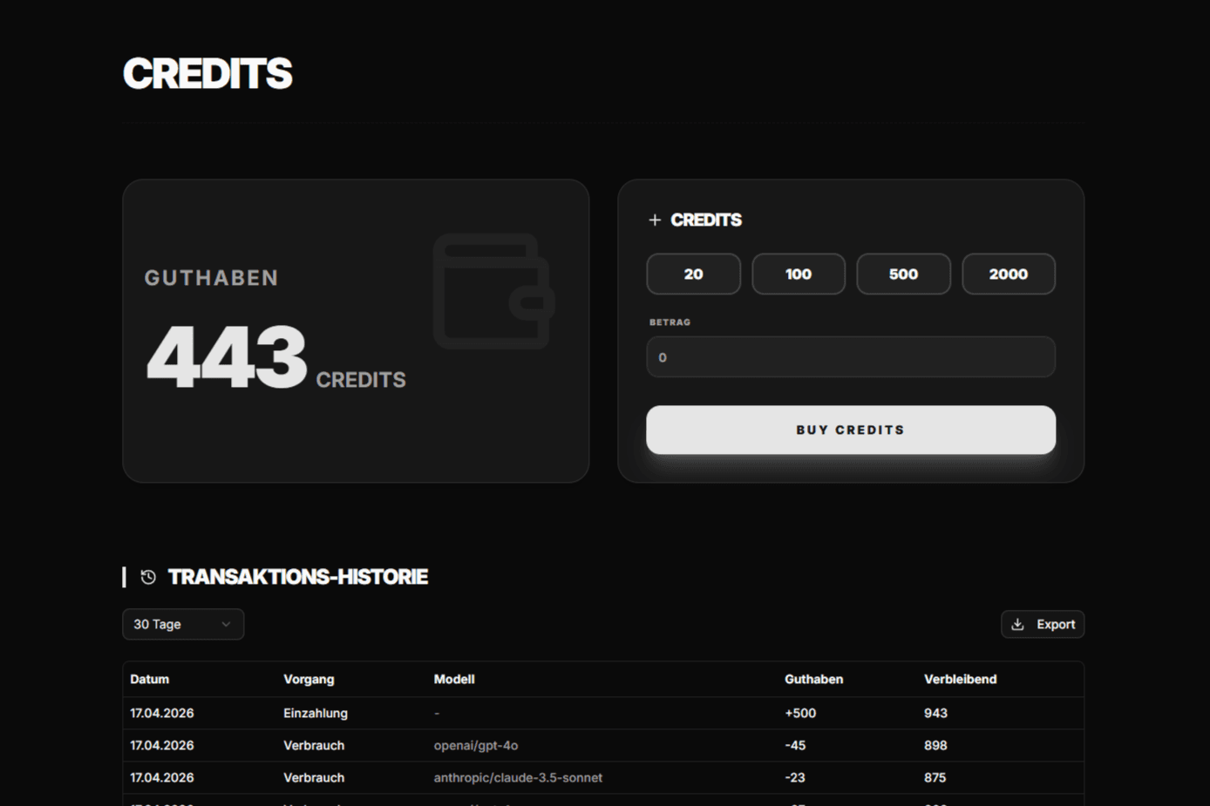Click Verbrauch in the openai/gpt-4o row

tap(314, 745)
